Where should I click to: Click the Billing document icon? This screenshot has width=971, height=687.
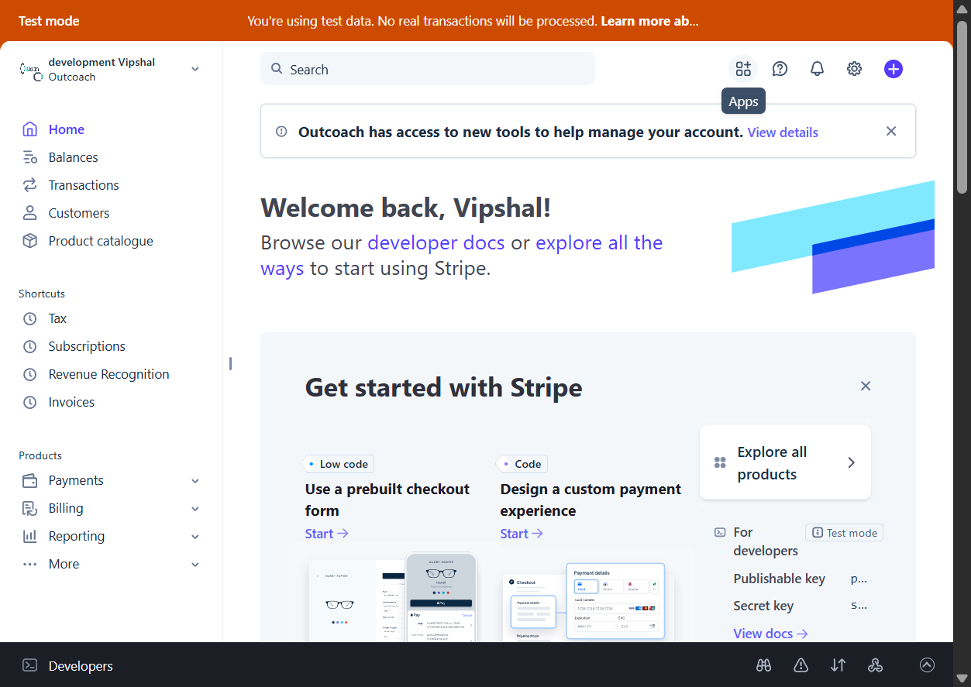click(x=29, y=508)
